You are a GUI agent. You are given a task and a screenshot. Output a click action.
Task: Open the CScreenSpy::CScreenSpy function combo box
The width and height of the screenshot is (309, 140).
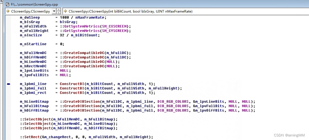click(x=186, y=11)
